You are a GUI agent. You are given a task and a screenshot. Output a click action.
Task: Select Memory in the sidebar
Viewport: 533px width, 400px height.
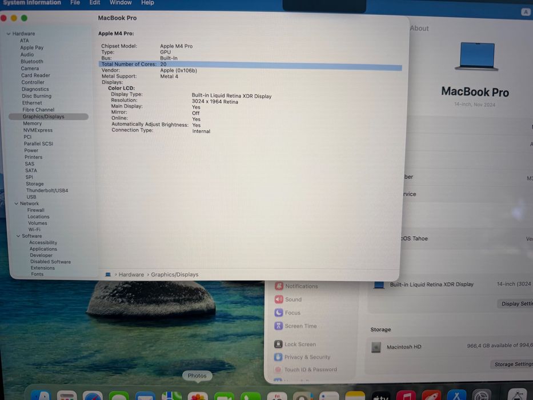coord(33,123)
